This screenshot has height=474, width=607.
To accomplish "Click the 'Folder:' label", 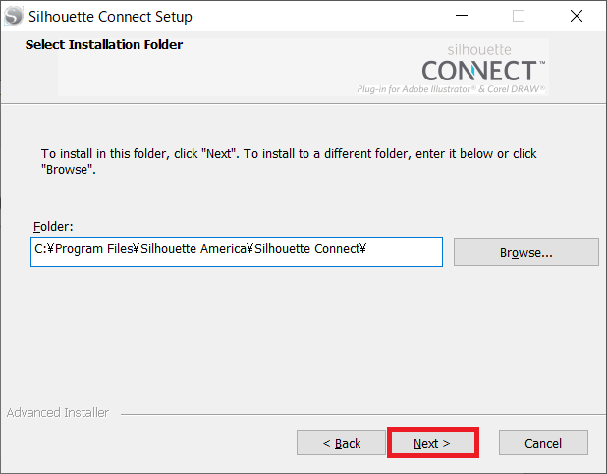I will coord(53,226).
